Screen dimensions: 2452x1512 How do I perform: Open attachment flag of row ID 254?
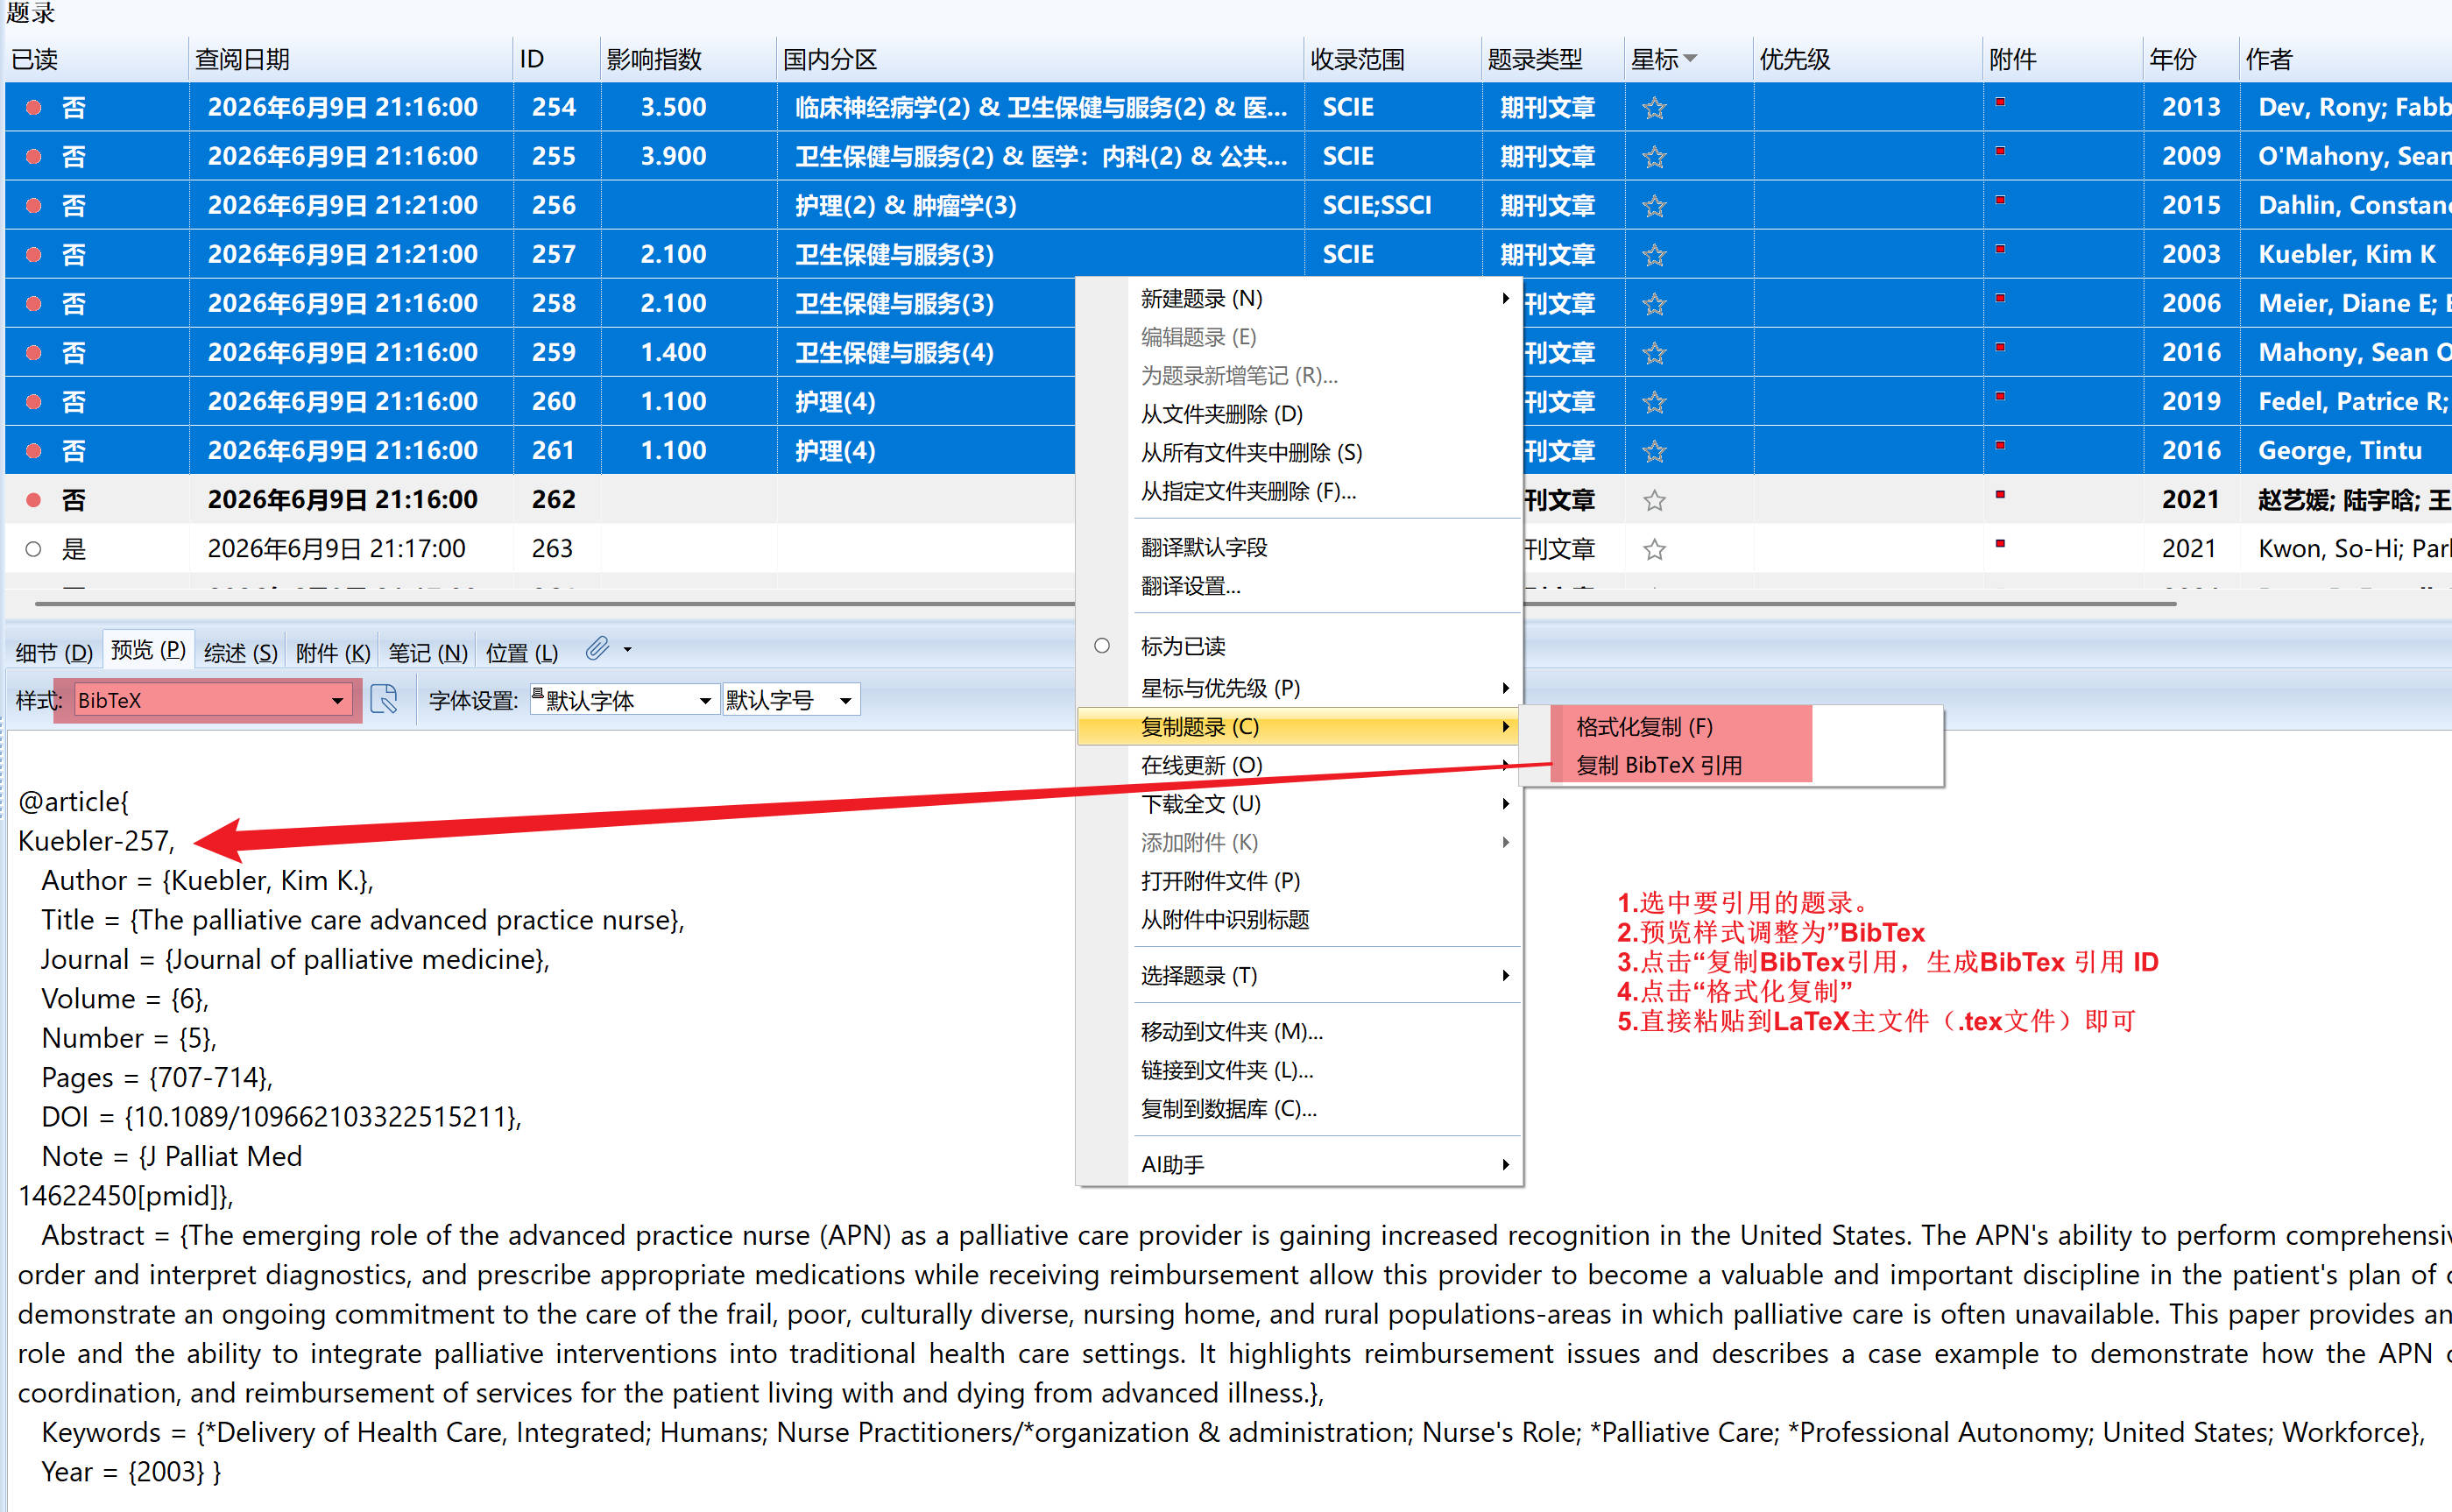click(x=2000, y=101)
